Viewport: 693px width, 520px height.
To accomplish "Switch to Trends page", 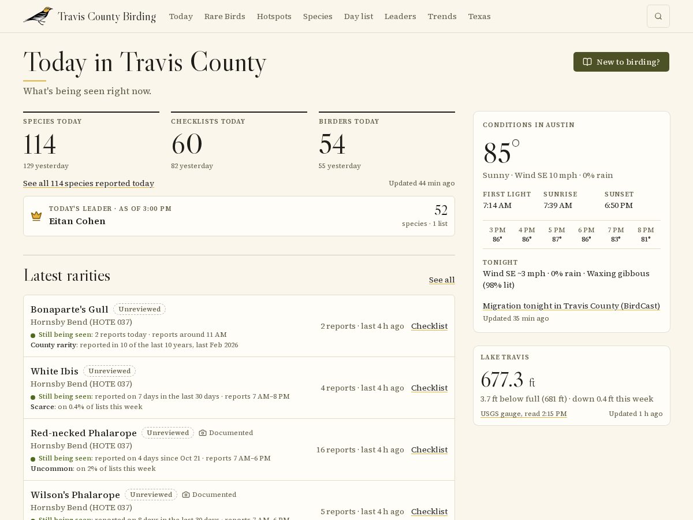I will pos(442,16).
